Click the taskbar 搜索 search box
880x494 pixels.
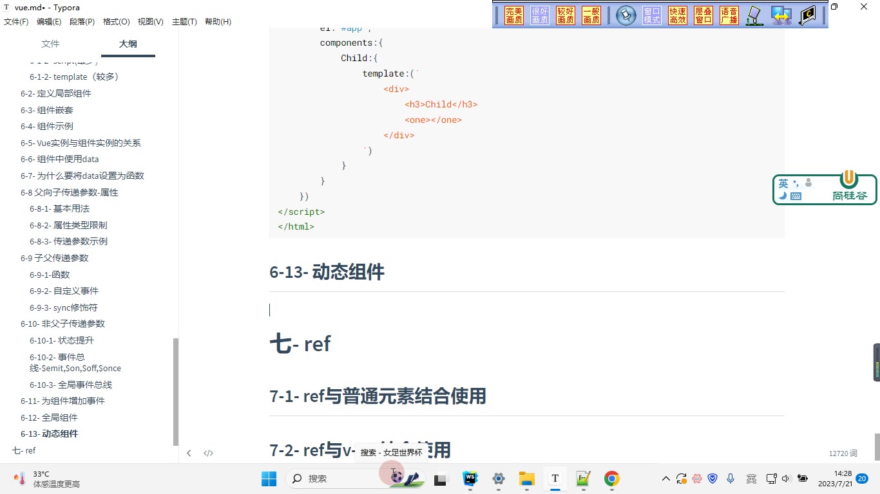coord(355,479)
